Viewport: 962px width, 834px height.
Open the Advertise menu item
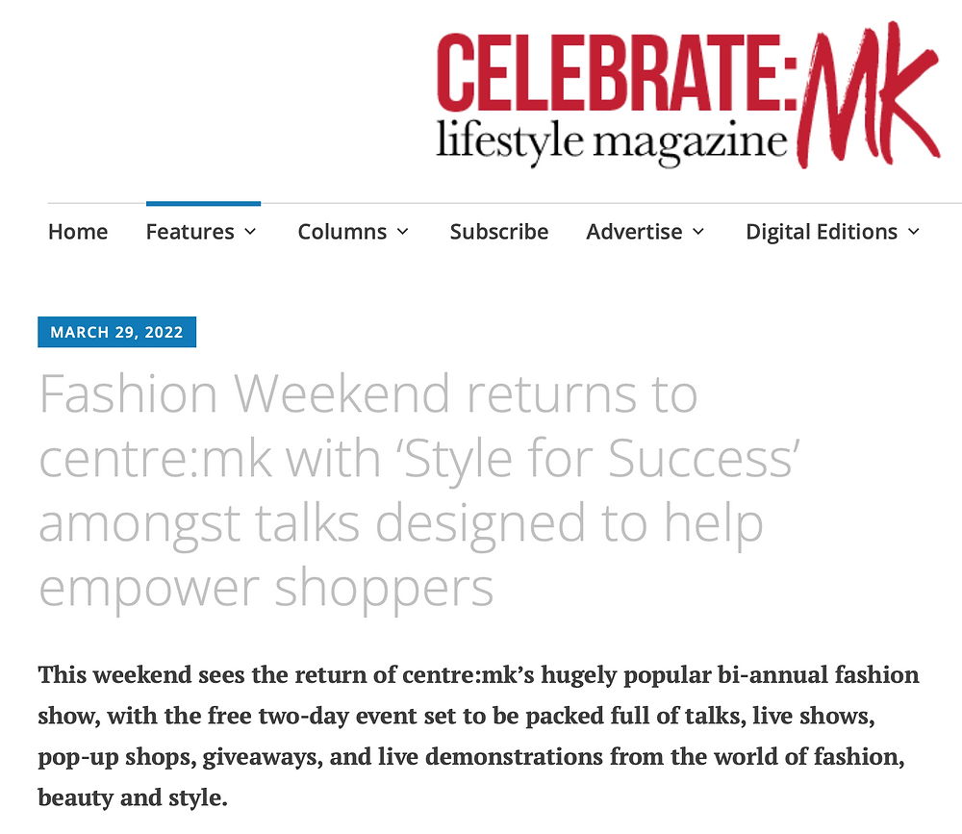(x=634, y=232)
